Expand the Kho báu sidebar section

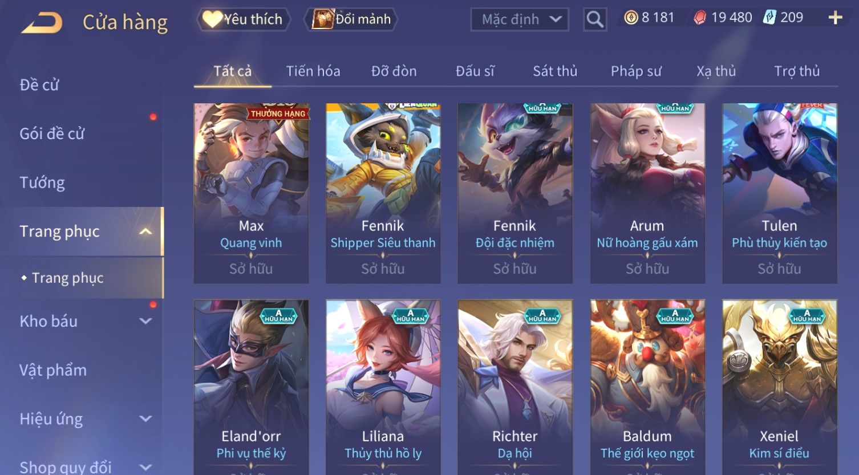pyautogui.click(x=146, y=321)
